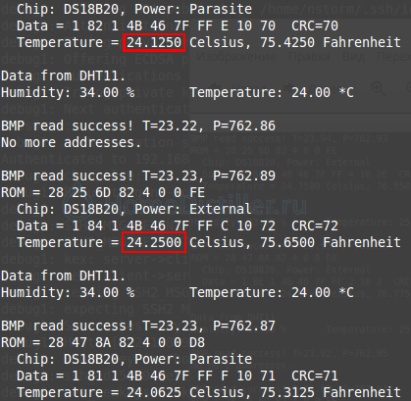
Task: Click ROM address line ending in FE
Action: point(103,192)
